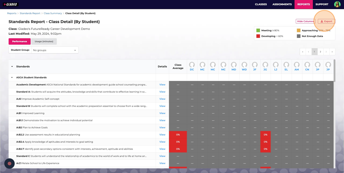Viewport: 344px width, 173px height.
Task: Click the orange Approaching legend swatch
Action: coord(299,30)
